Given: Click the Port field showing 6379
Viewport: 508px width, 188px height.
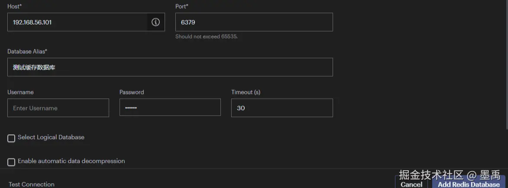Looking at the screenshot, I should [254, 22].
